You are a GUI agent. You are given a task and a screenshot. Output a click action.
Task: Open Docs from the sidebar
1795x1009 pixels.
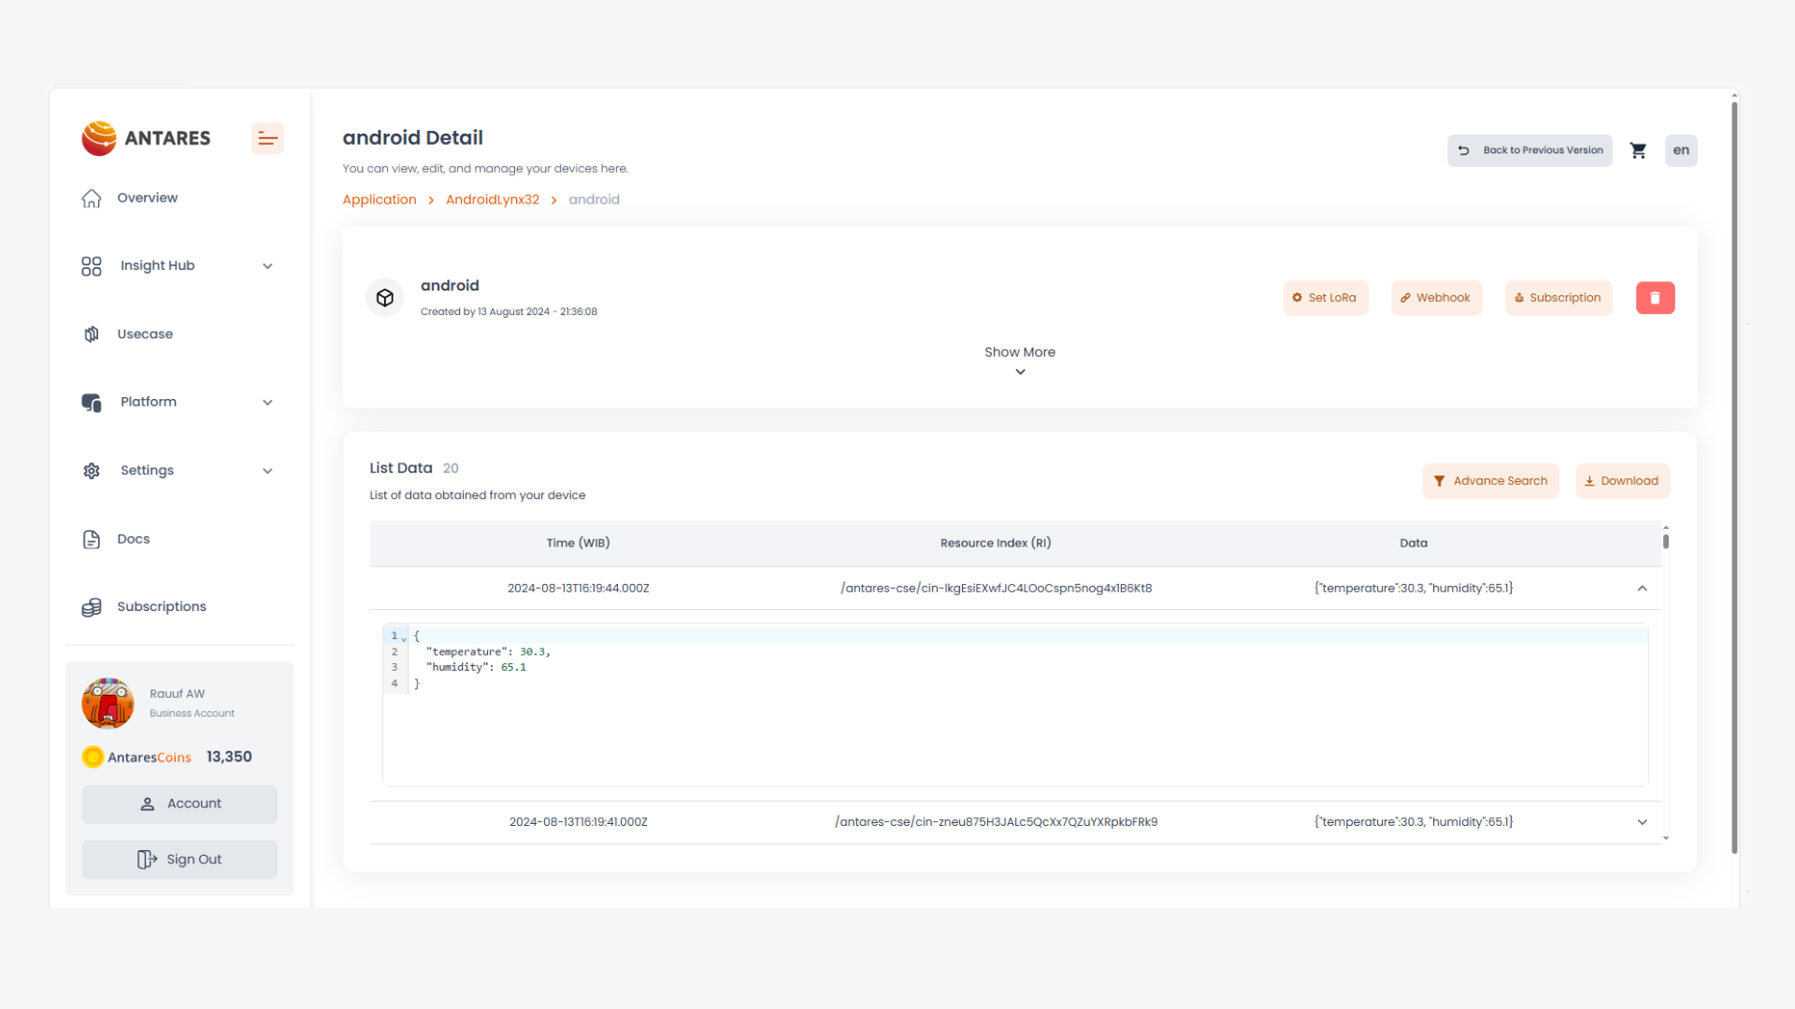(133, 539)
